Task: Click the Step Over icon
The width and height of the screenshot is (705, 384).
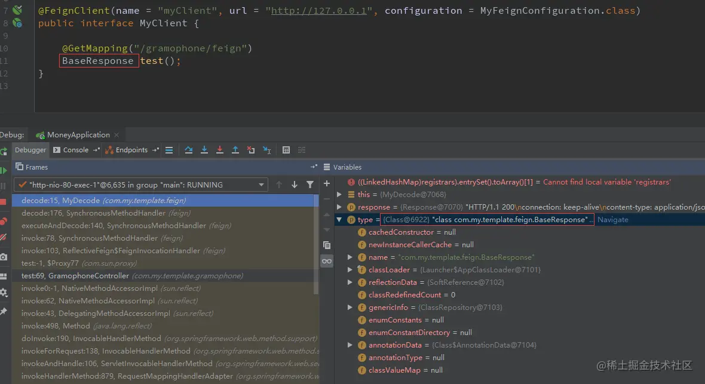Action: [x=189, y=150]
